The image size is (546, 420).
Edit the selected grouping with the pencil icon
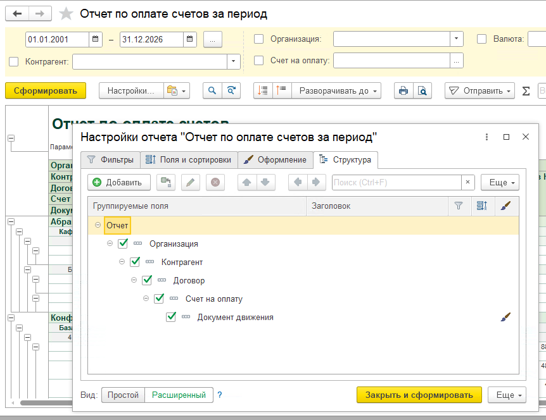191,183
